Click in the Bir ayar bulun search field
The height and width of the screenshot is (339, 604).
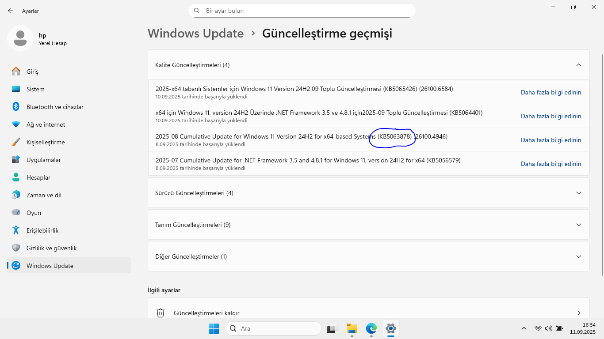tap(302, 11)
